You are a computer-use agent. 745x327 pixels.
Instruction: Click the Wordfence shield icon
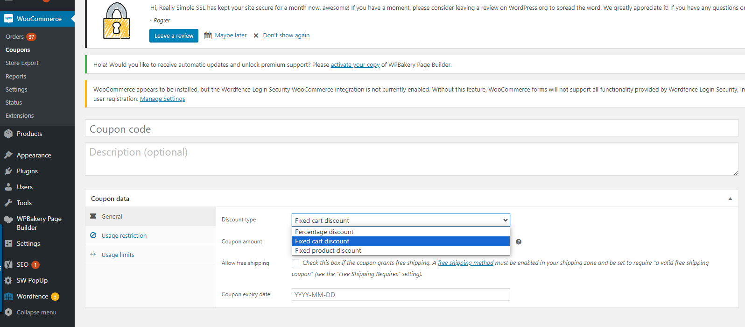[x=8, y=296]
